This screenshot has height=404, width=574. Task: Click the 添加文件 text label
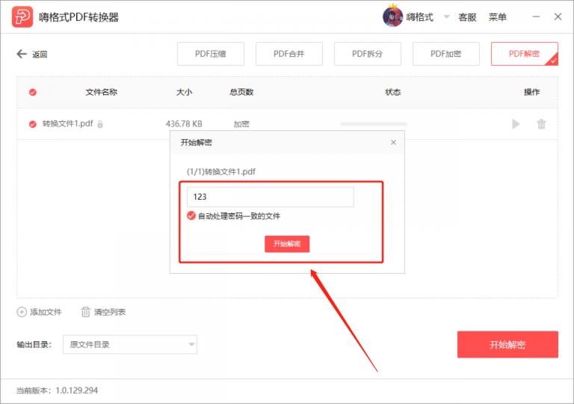[x=46, y=312]
